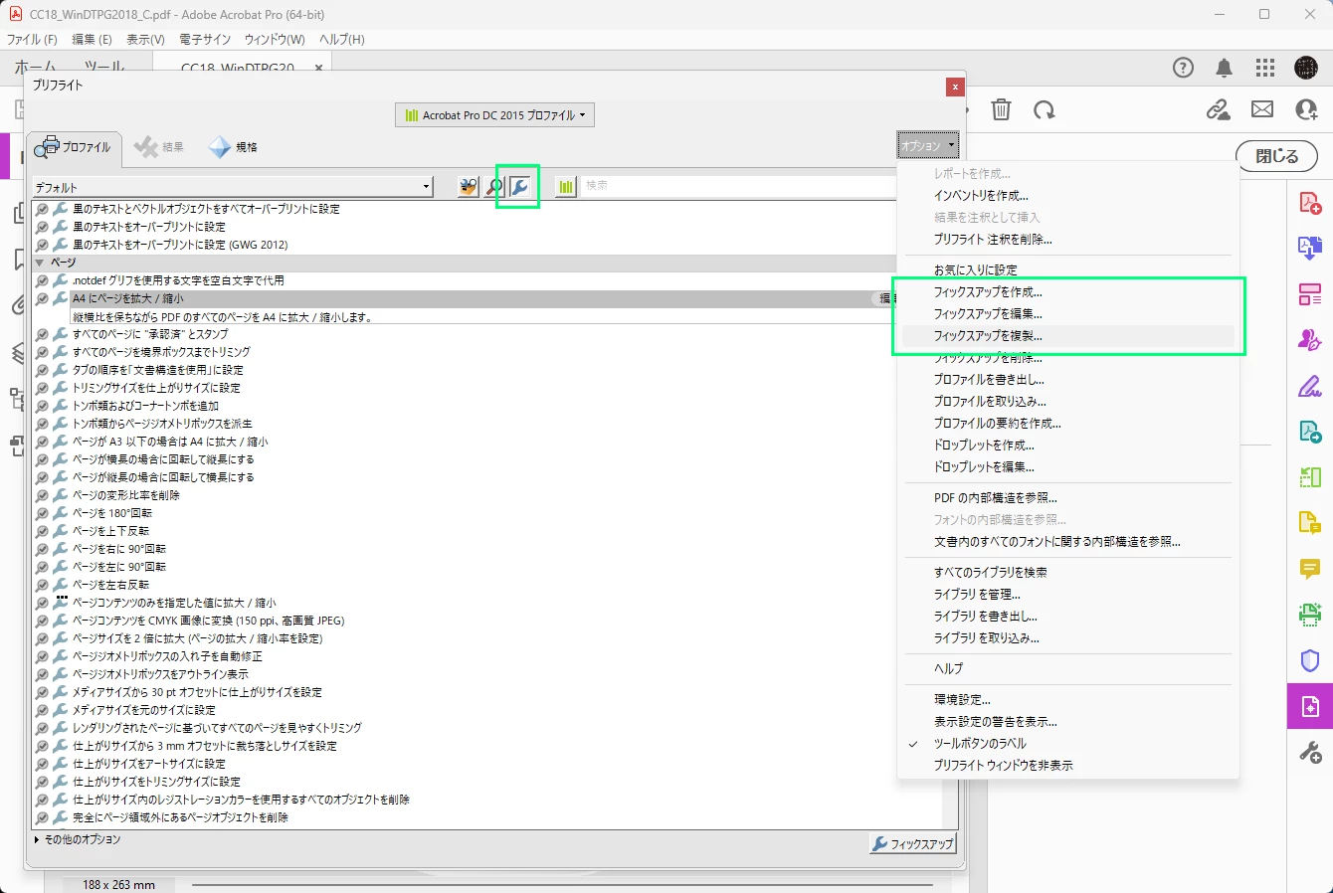This screenshot has height=893, width=1333.
Task: Open the user profile avatar
Action: click(1306, 68)
